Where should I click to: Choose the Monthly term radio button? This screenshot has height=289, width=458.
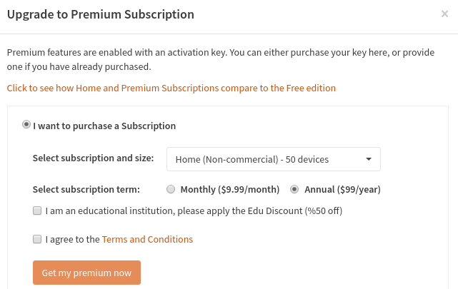click(x=170, y=189)
